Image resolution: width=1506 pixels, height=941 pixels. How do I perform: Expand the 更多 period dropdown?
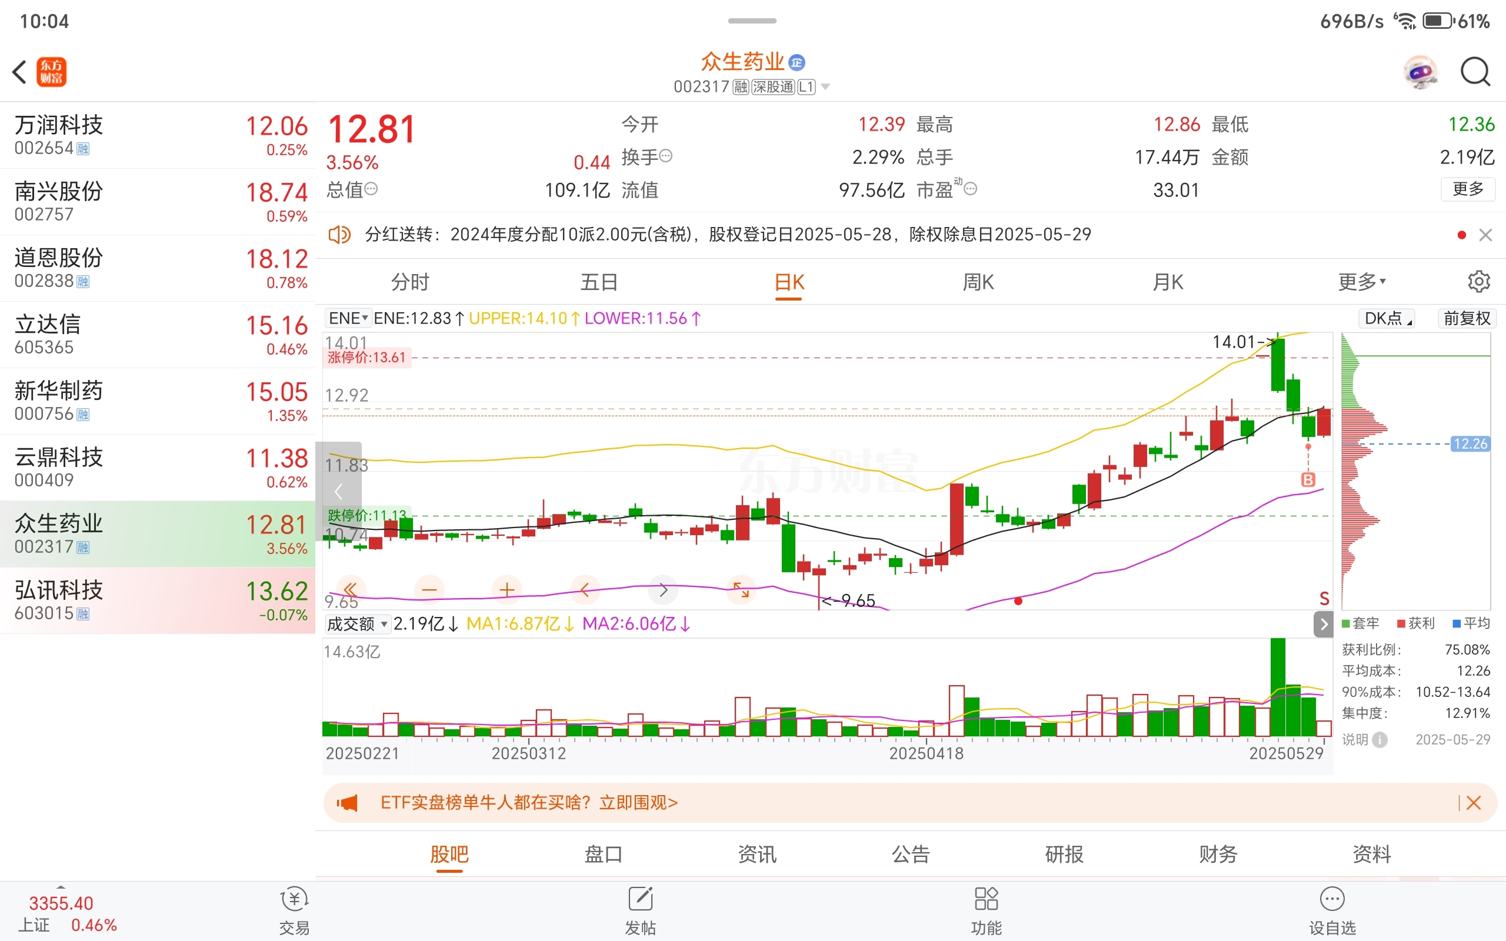click(x=1363, y=282)
